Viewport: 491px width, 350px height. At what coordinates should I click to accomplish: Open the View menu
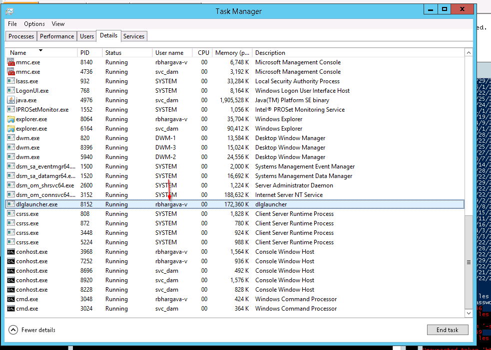coord(58,24)
